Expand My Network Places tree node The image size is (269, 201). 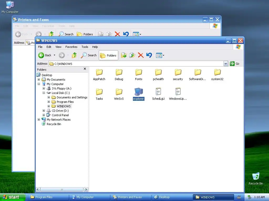(39, 119)
